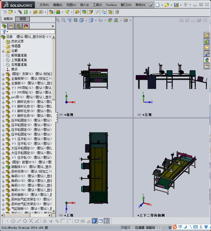
Task: Open the New document dropdown arrow
Action: coord(162,5)
